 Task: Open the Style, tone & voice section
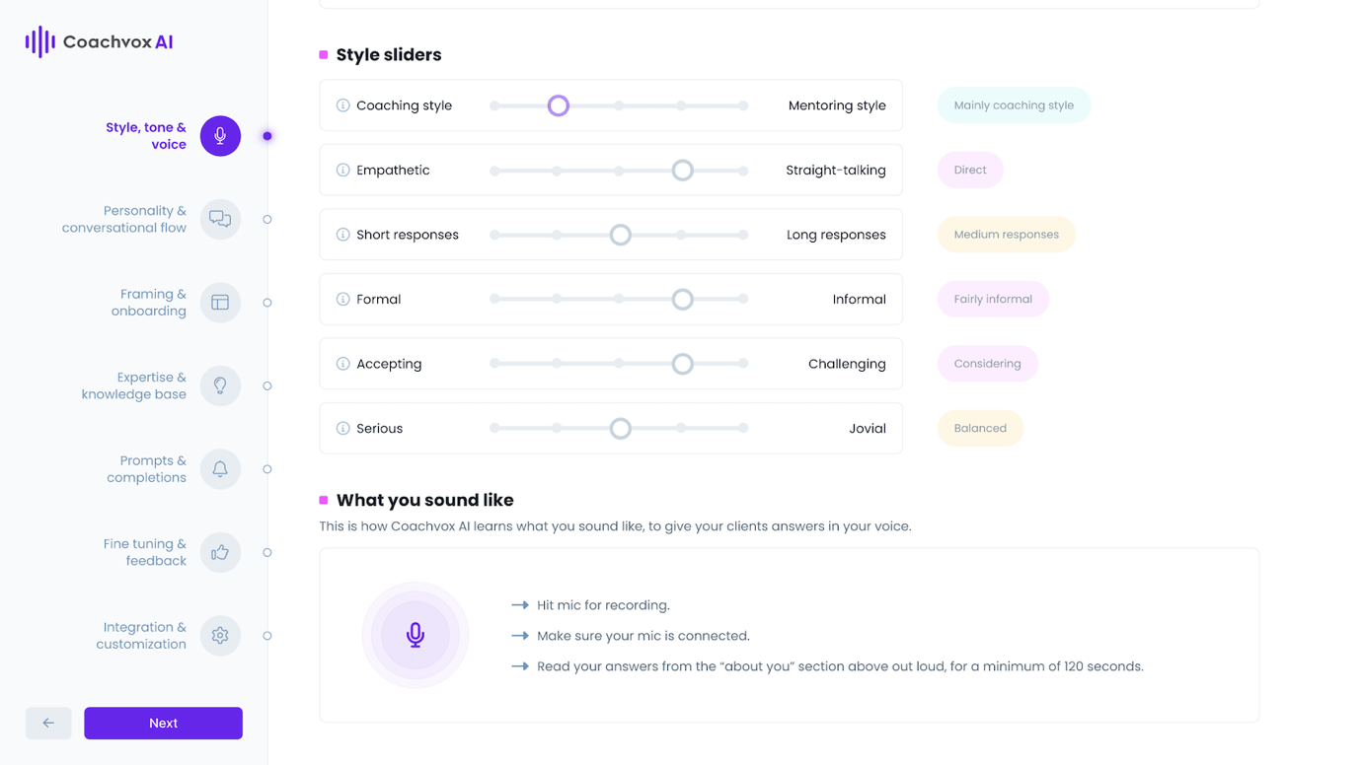pyautogui.click(x=145, y=136)
